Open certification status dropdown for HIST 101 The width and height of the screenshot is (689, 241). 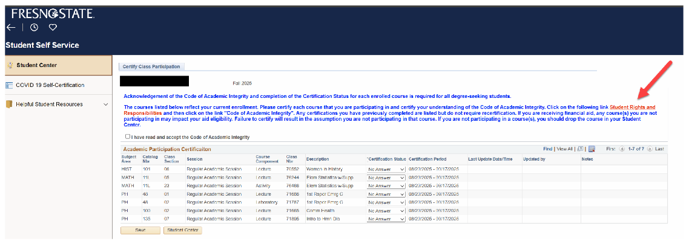(386, 169)
